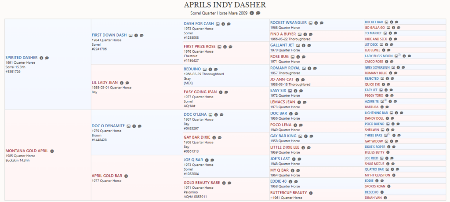
Task: Follow the First Down Dash link
Action: 109,35
